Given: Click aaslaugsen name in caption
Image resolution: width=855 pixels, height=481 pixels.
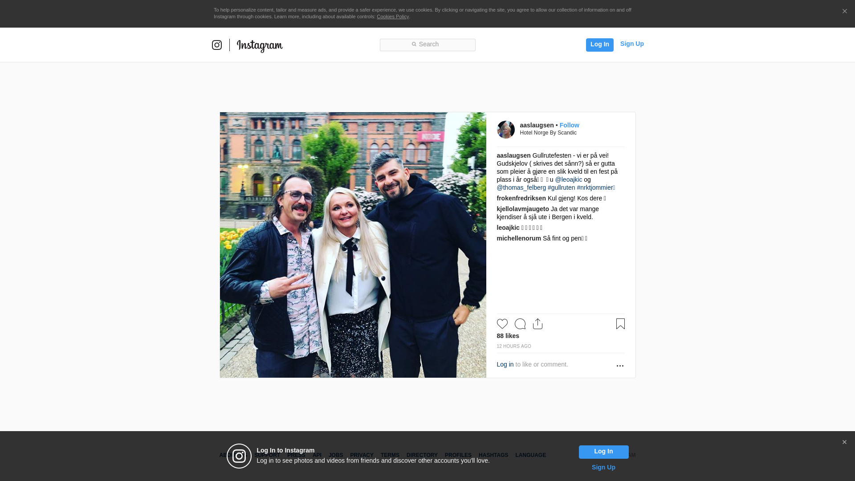Looking at the screenshot, I should coord(513,155).
